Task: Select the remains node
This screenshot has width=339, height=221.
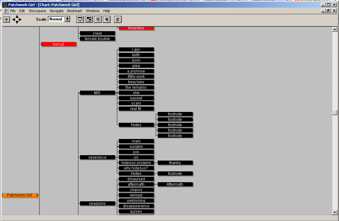Action: point(136,87)
